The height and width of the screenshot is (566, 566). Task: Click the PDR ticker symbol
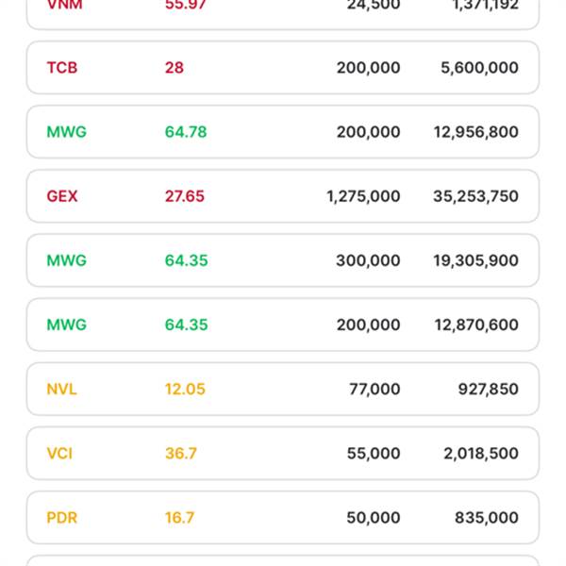tap(62, 518)
